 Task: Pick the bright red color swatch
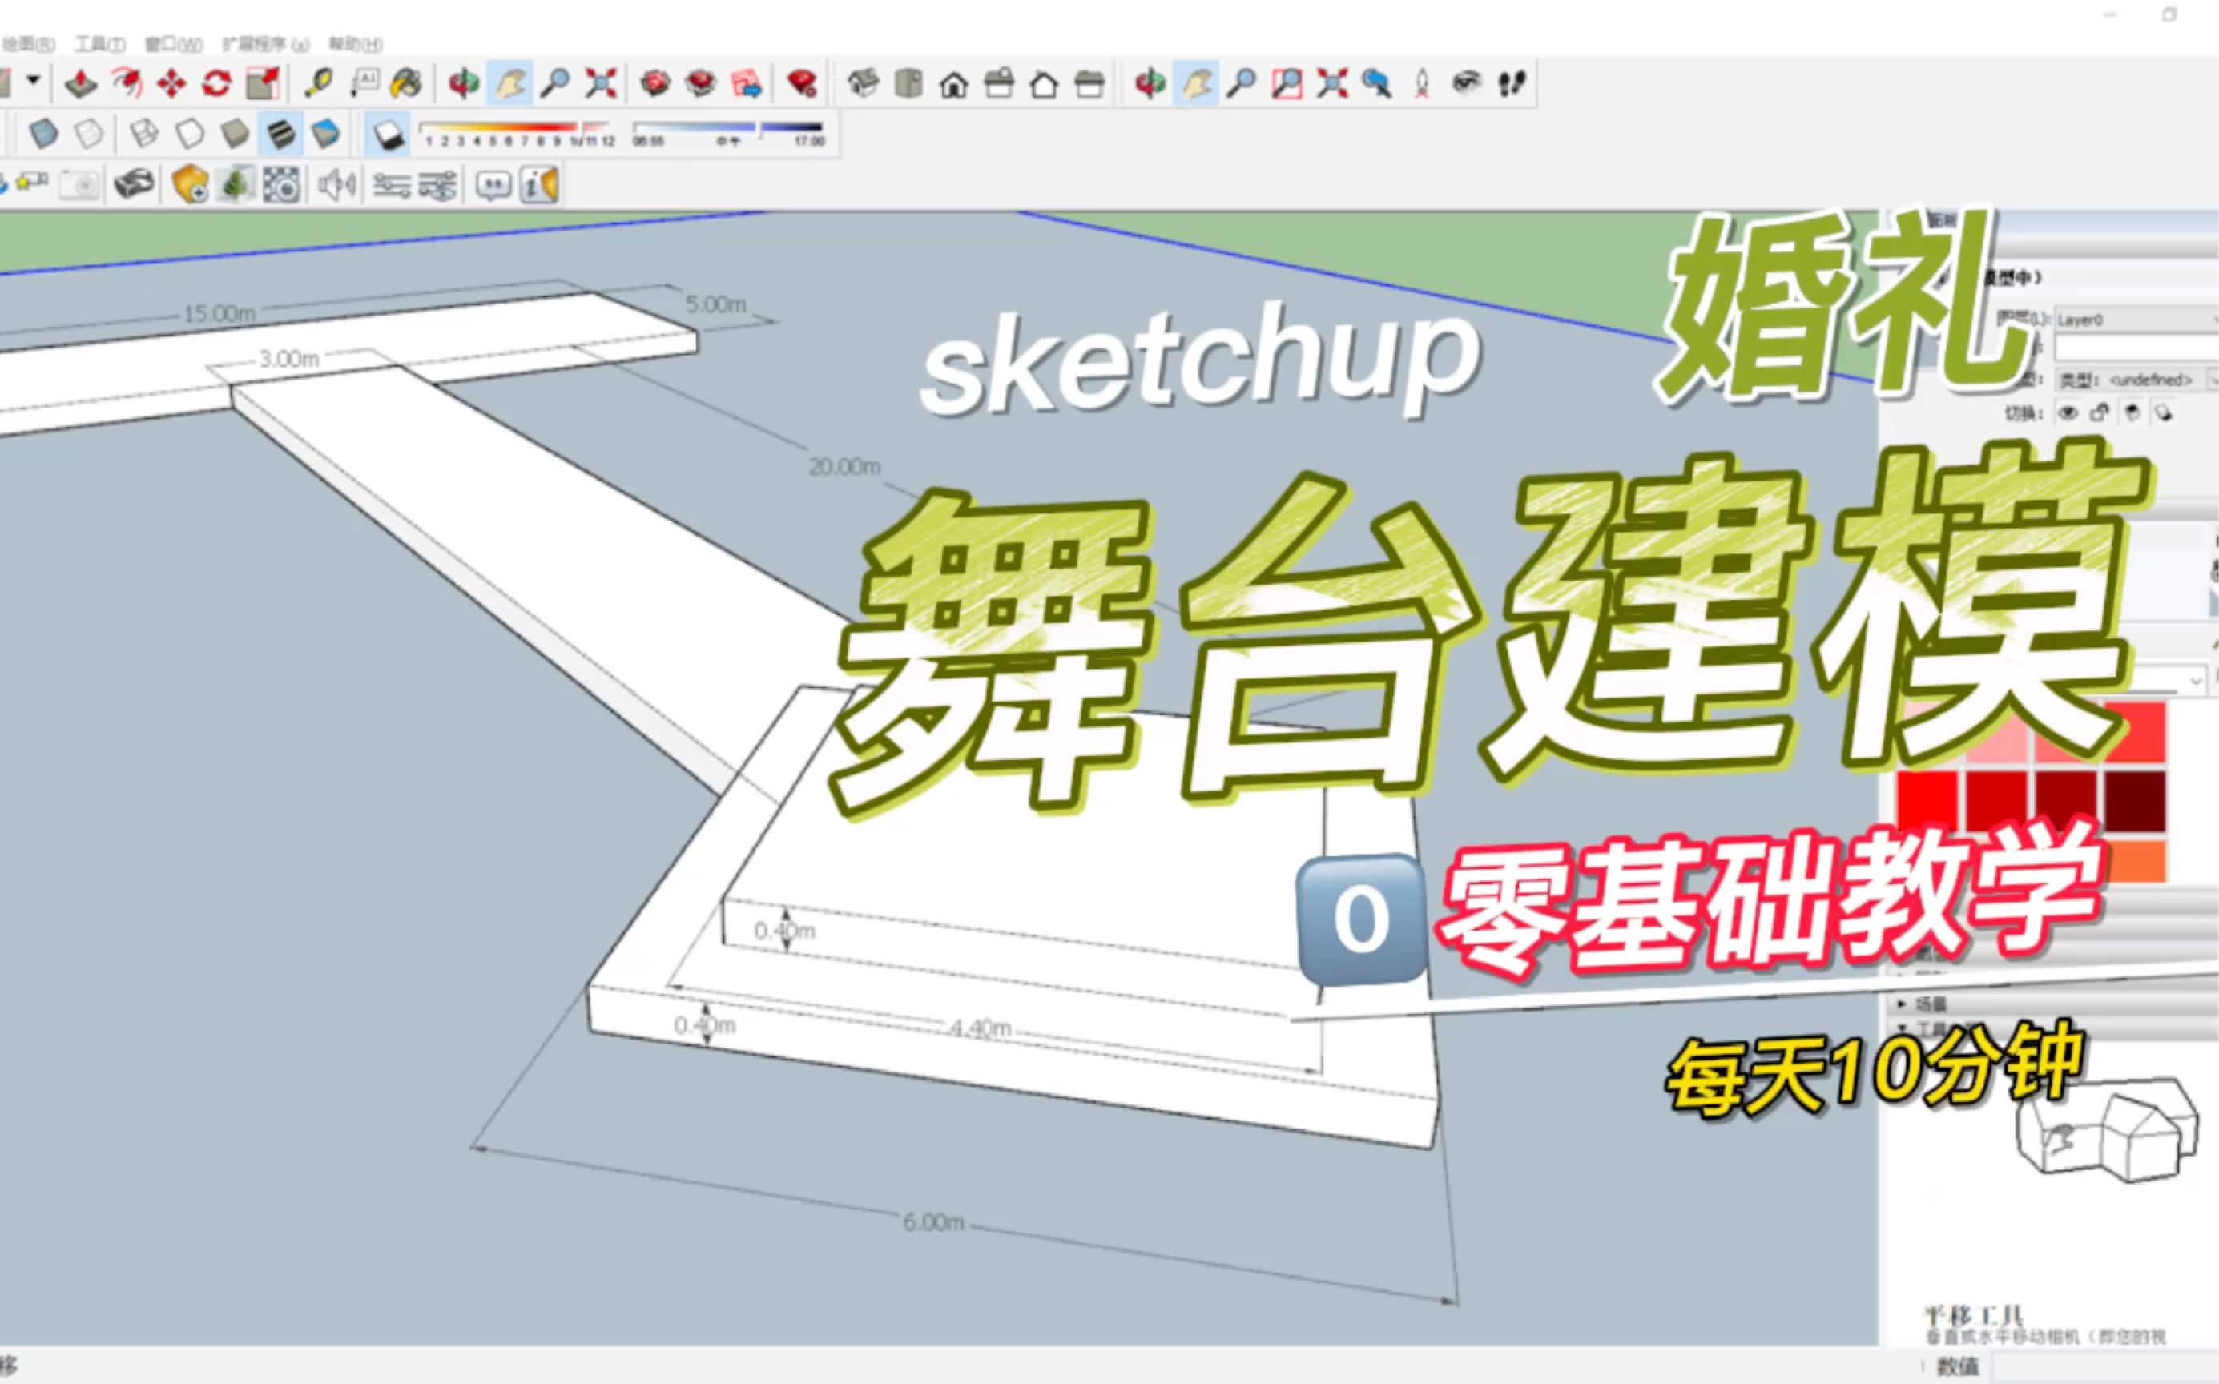1927,802
